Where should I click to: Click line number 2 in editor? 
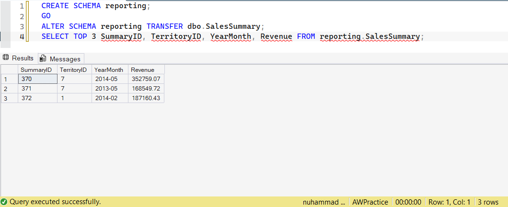click(x=22, y=16)
